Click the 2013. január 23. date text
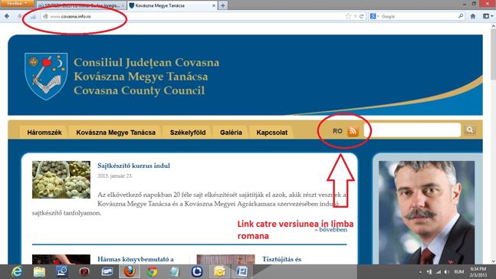The image size is (496, 279). pyautogui.click(x=115, y=176)
